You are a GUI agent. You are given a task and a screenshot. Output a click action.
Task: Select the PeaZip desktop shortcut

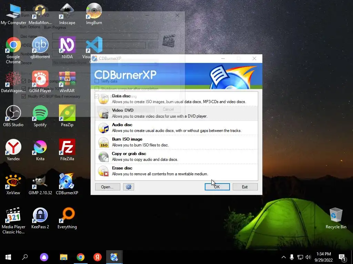67,116
